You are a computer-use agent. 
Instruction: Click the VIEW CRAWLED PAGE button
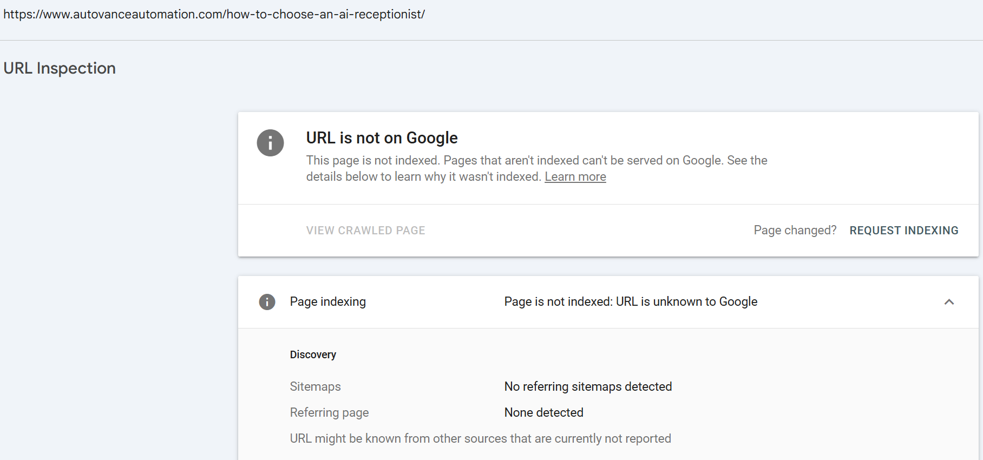(365, 231)
